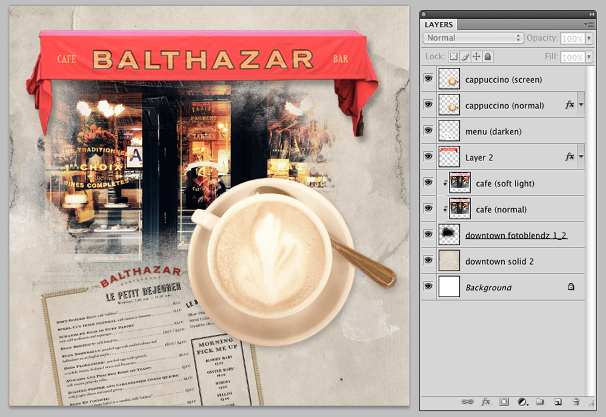The image size is (606, 417).
Task: Toggle visibility of Layer 2
Action: (428, 156)
